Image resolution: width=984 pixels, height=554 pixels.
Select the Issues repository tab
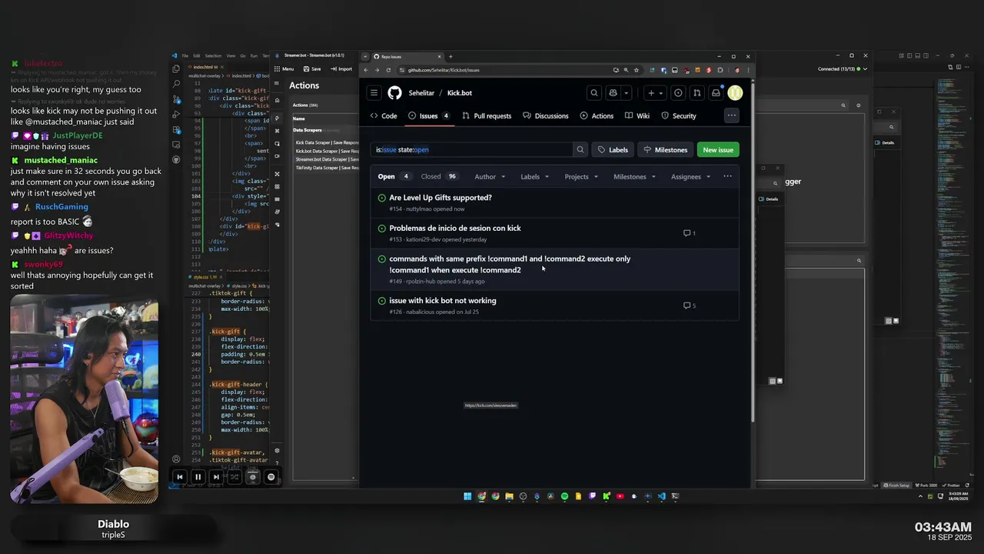pos(429,116)
